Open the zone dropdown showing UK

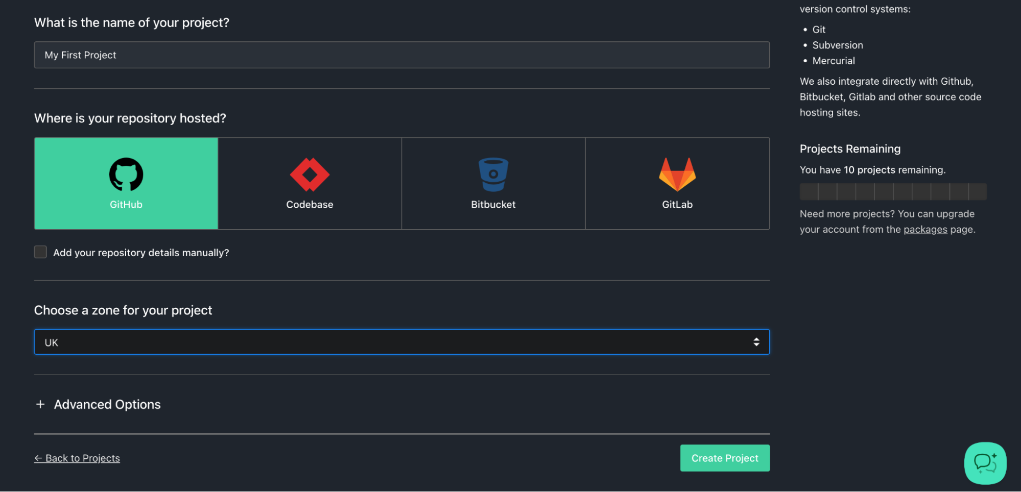tap(401, 341)
